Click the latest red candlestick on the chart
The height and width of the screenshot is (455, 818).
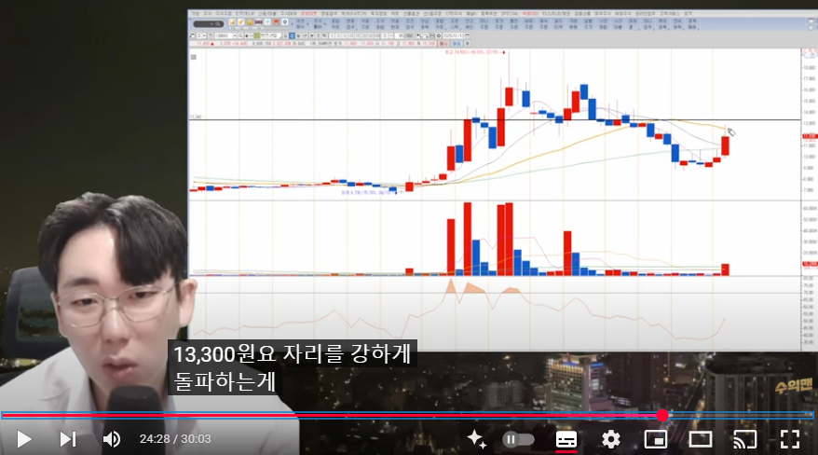(725, 145)
